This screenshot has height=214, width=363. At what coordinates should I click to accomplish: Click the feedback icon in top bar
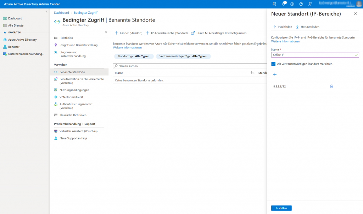tap(310, 4)
